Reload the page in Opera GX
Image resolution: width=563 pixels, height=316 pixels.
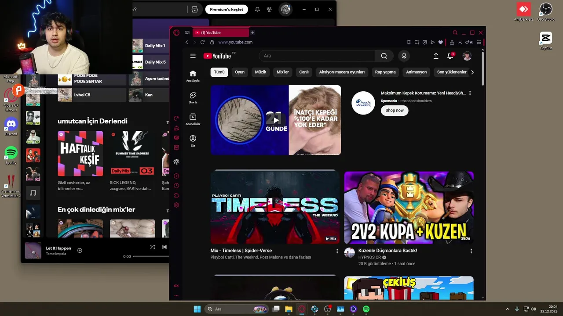[202, 42]
